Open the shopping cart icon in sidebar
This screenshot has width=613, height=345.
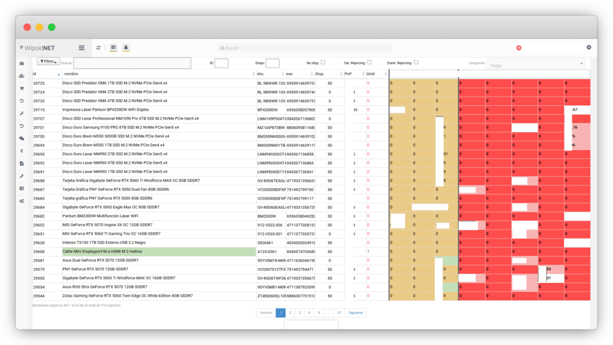point(22,88)
